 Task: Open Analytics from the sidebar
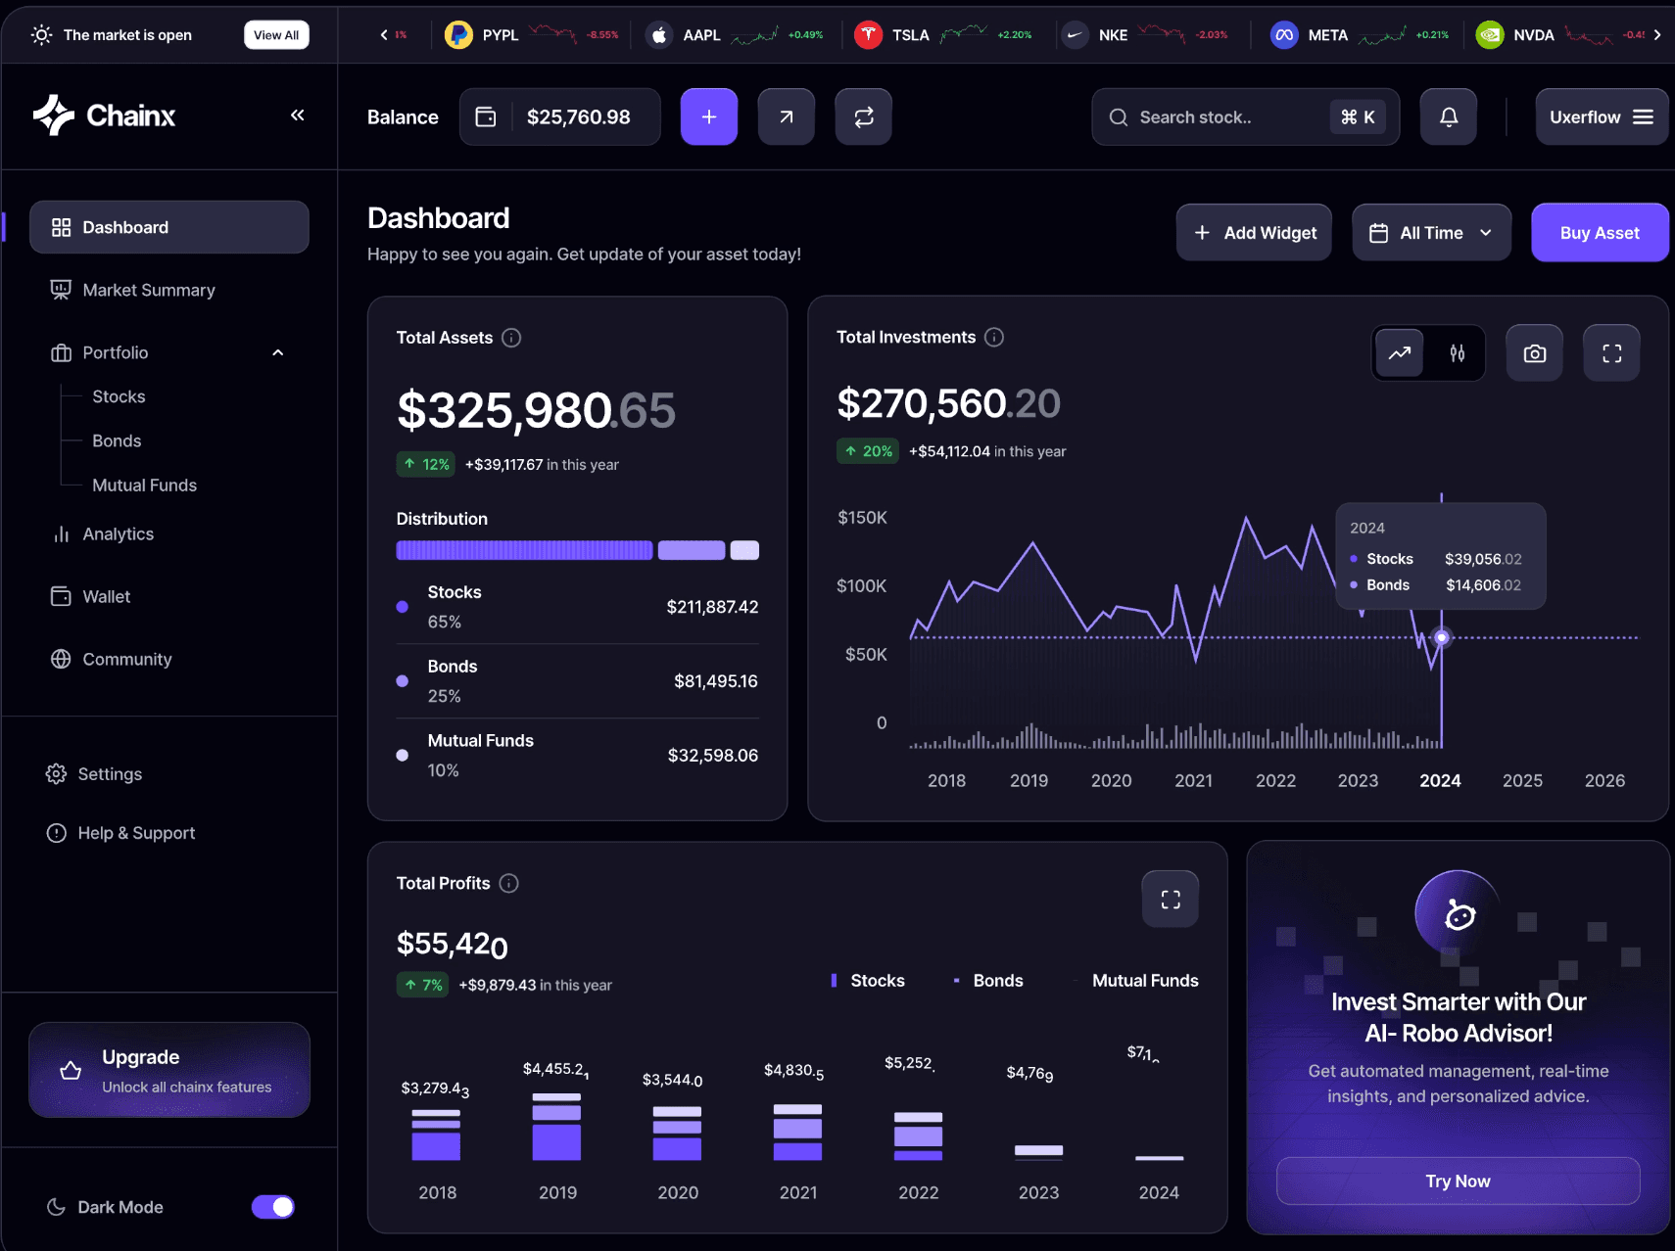(x=117, y=533)
